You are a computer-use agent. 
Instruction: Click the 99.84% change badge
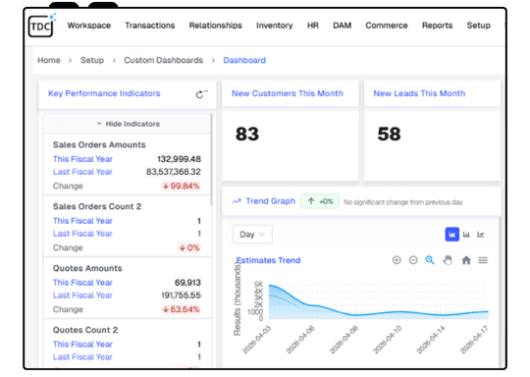pyautogui.click(x=182, y=186)
